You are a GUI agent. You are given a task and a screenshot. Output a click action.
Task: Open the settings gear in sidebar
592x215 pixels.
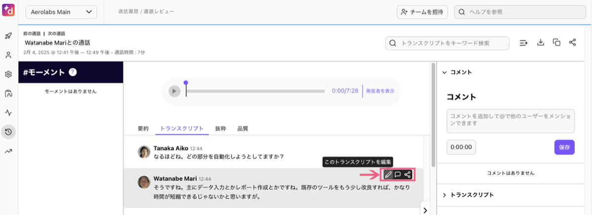point(8,75)
